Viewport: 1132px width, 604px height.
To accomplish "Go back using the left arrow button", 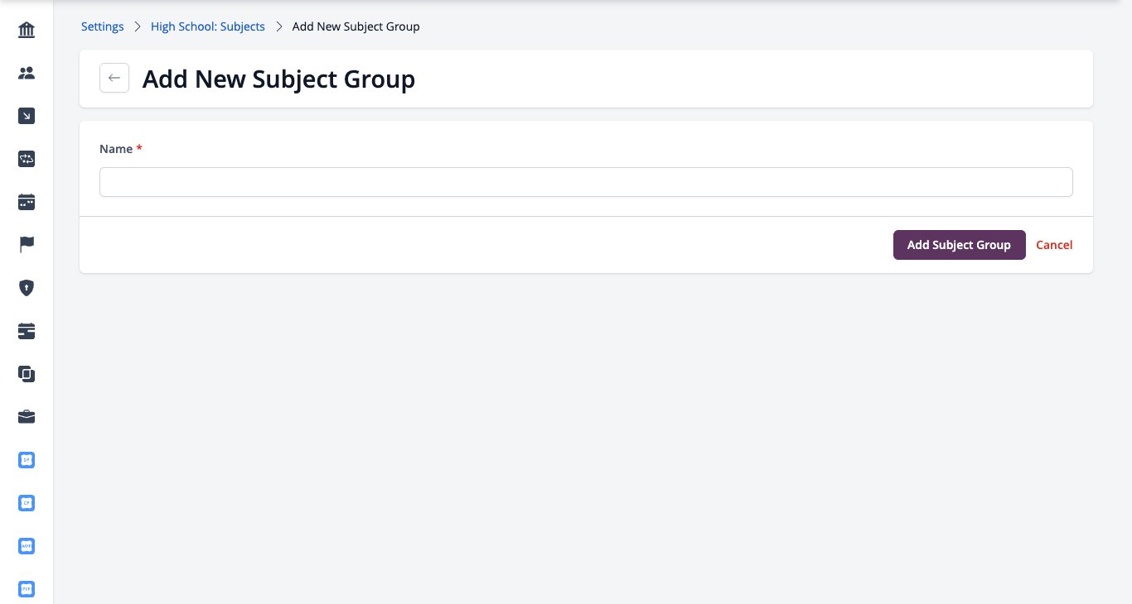I will pos(114,78).
